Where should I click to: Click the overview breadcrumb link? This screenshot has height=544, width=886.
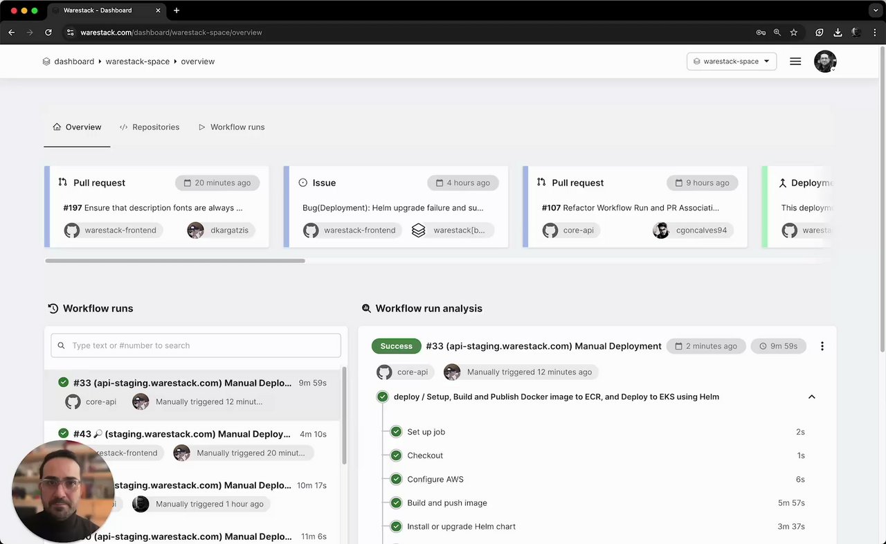click(198, 62)
